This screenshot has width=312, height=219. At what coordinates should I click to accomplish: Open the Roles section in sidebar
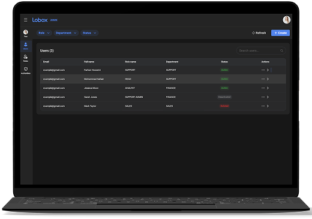point(26,58)
